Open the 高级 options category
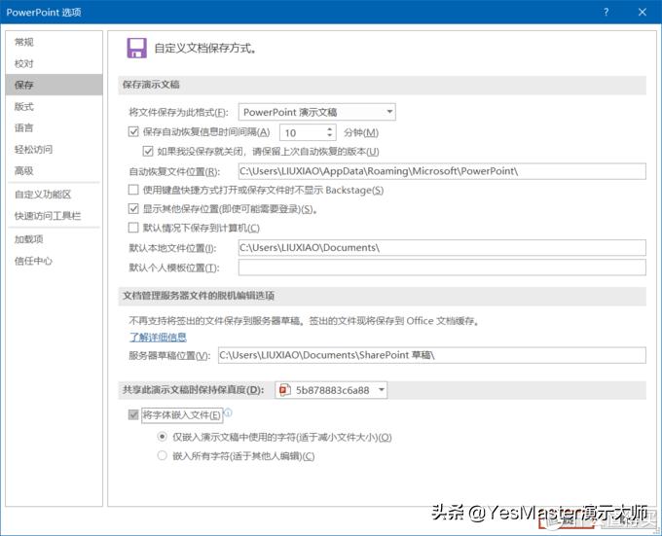Viewport: 662px width, 536px height. (55, 171)
